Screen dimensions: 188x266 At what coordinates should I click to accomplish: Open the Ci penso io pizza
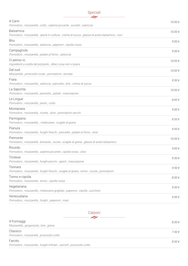(17, 60)
